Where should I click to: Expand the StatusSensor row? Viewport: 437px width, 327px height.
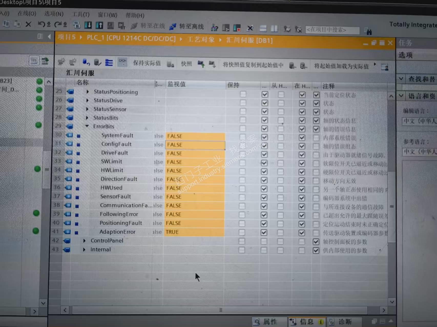pos(87,109)
